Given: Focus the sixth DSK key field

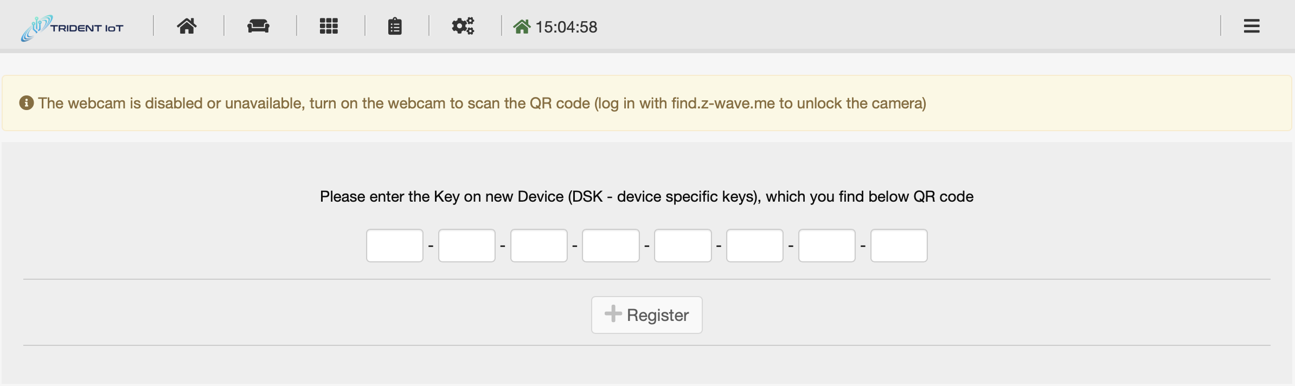Looking at the screenshot, I should (x=755, y=246).
